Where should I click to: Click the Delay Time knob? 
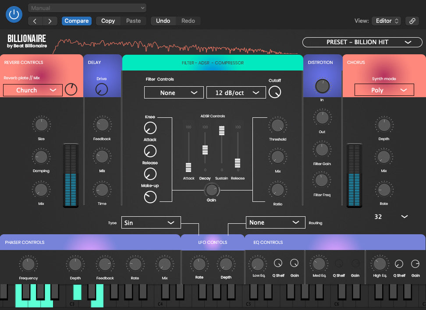coord(102,190)
